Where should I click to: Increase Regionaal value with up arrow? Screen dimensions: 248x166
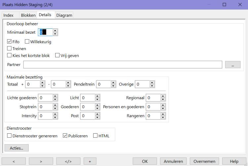tap(163, 96)
